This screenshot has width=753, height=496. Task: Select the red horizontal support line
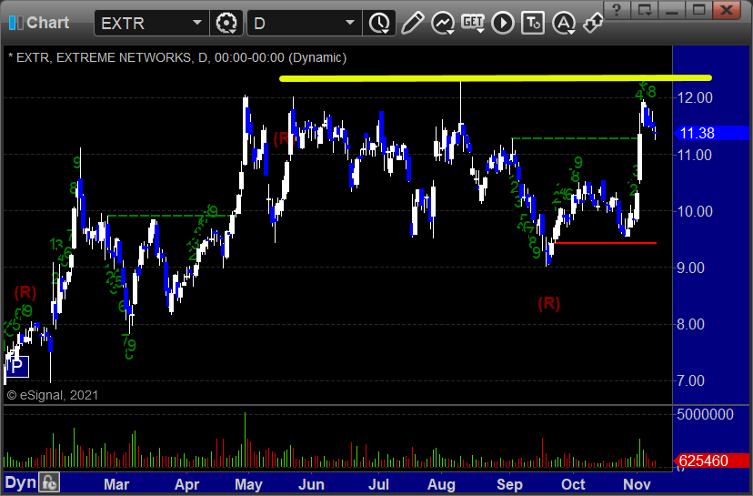click(x=605, y=243)
